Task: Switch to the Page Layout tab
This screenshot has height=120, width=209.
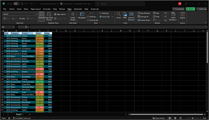Action: click(36, 9)
